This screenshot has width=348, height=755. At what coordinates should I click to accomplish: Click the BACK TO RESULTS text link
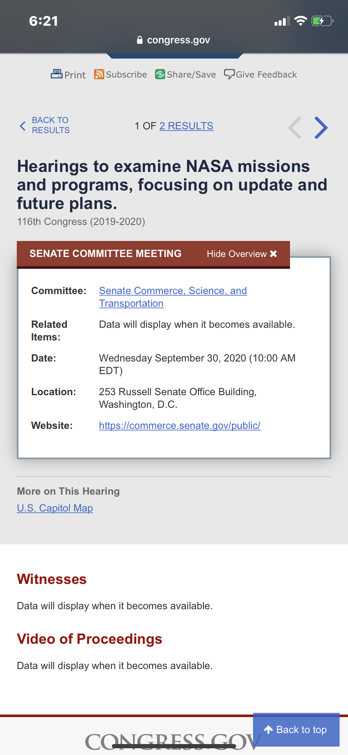[x=51, y=125]
